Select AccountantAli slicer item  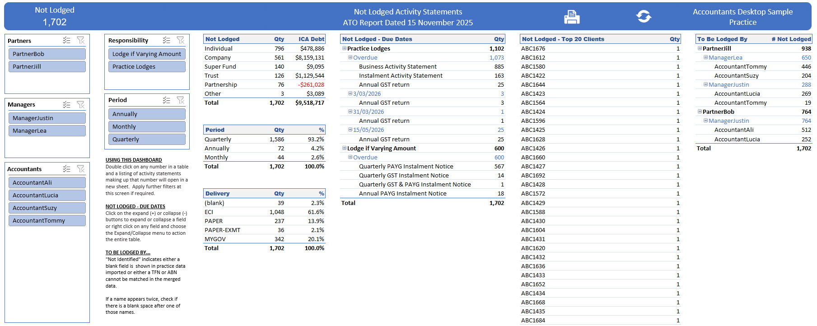click(47, 182)
